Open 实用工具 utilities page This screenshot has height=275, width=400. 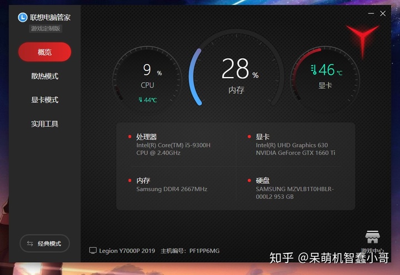pyautogui.click(x=44, y=124)
